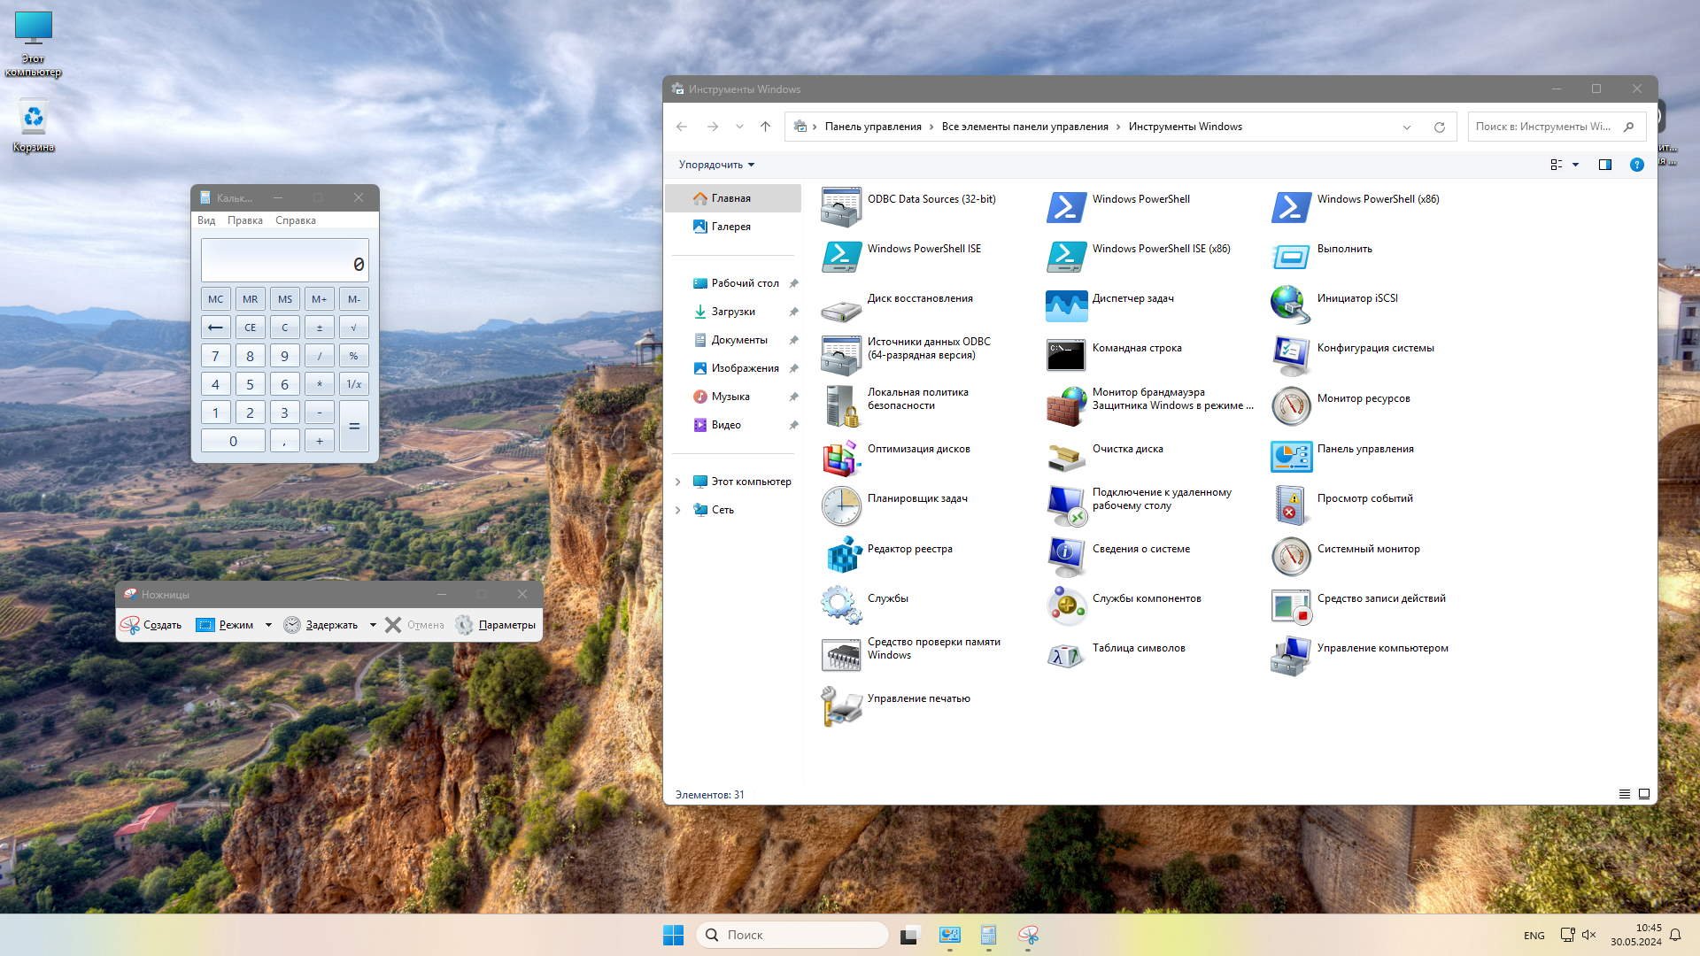Switch to large icons view in status bar
Screen dimensions: 1700x956
(1644, 794)
